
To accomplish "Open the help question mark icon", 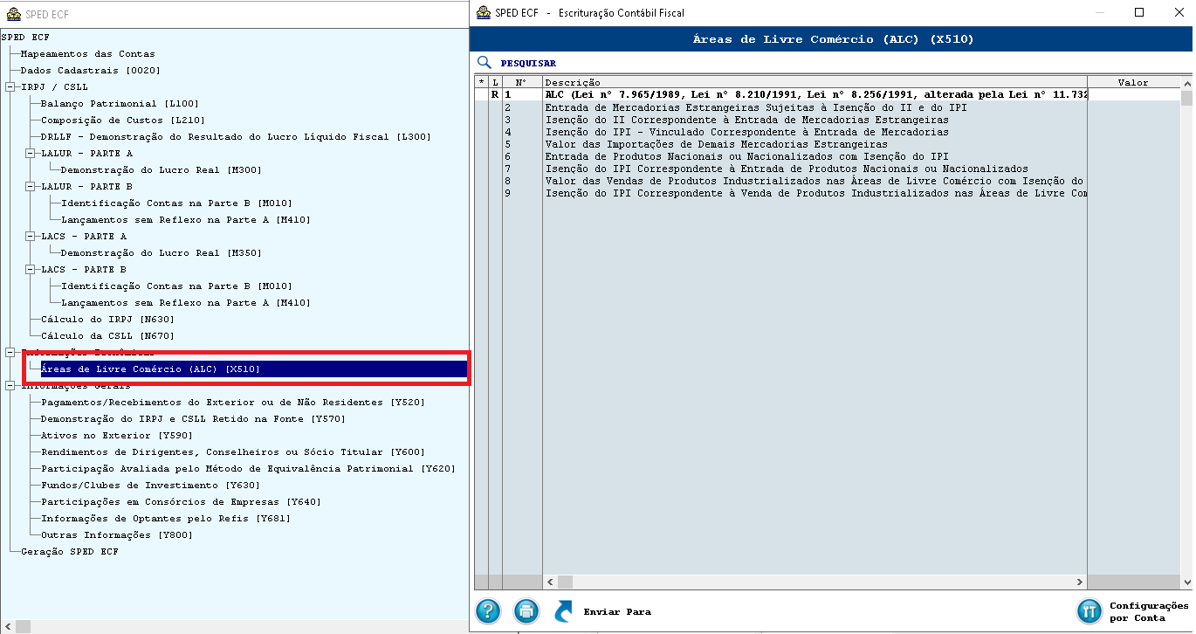I will [x=488, y=610].
